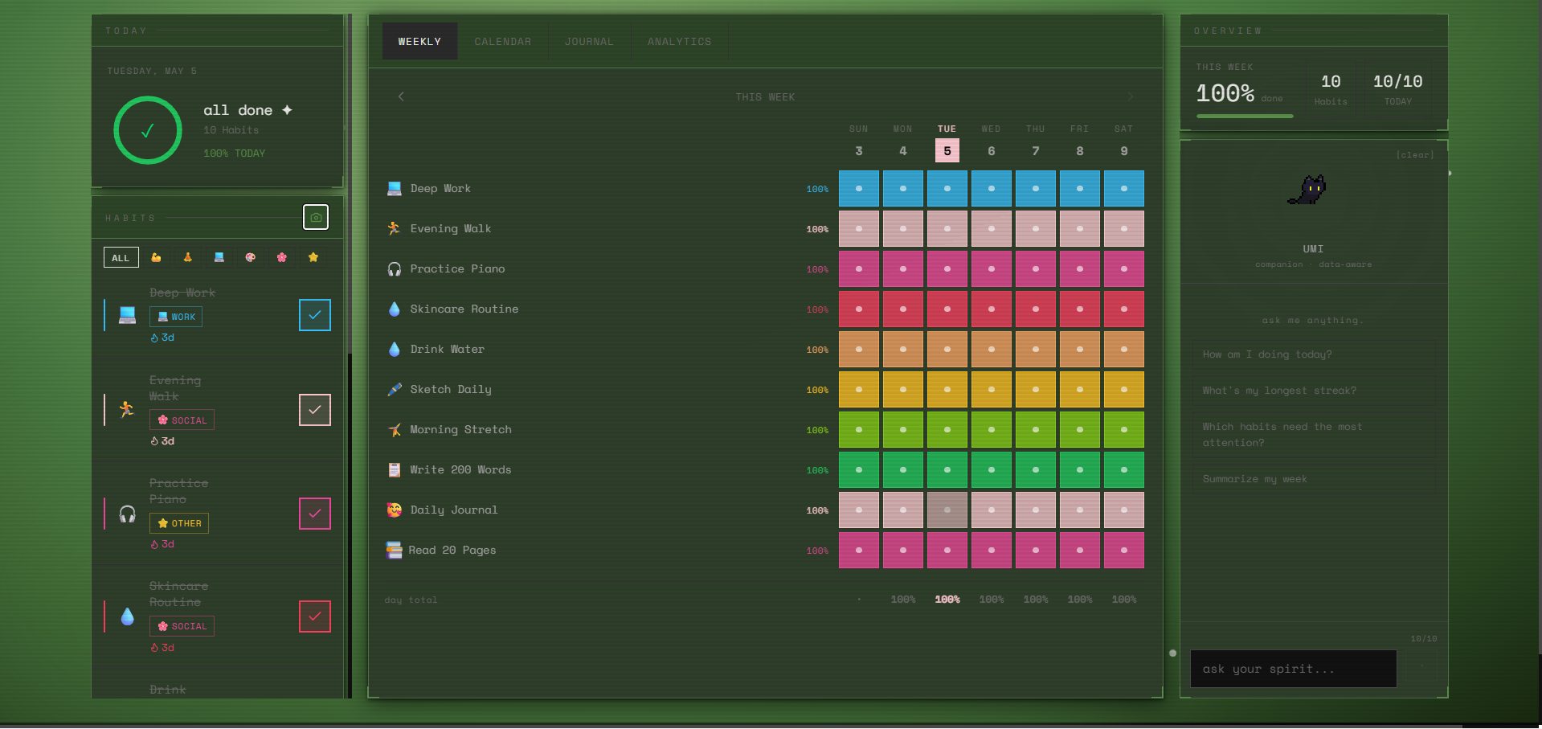This screenshot has width=1542, height=729.
Task: Select Saturday 9 in the week header
Action: point(1124,150)
